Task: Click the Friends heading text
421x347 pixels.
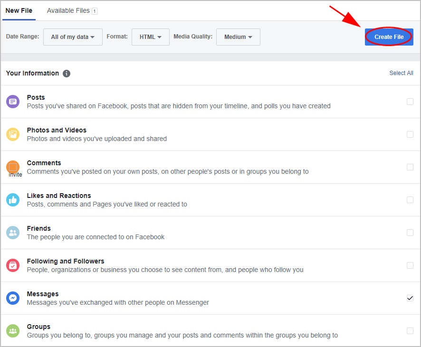Action: pos(38,228)
